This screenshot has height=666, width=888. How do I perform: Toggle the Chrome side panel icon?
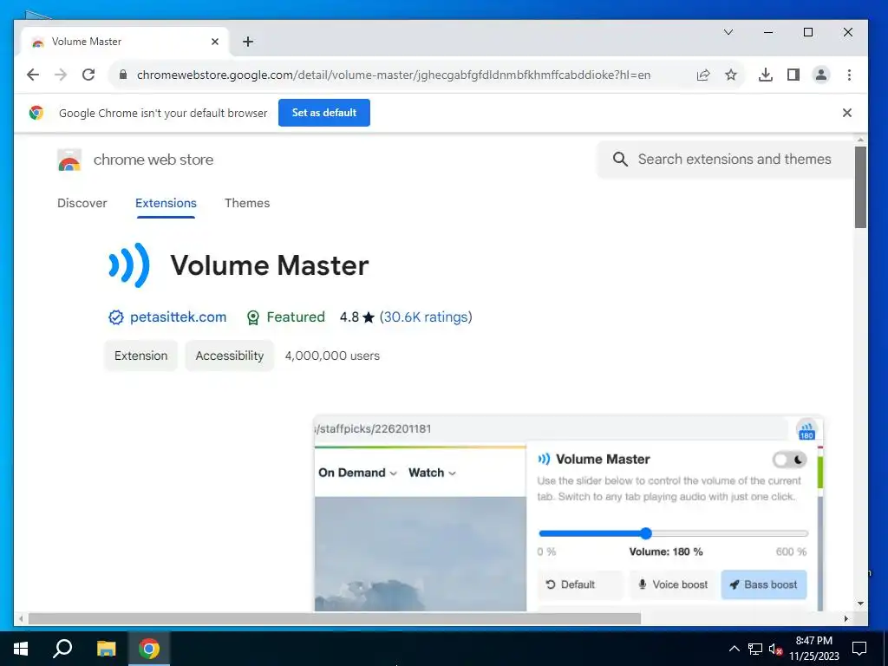click(x=793, y=75)
